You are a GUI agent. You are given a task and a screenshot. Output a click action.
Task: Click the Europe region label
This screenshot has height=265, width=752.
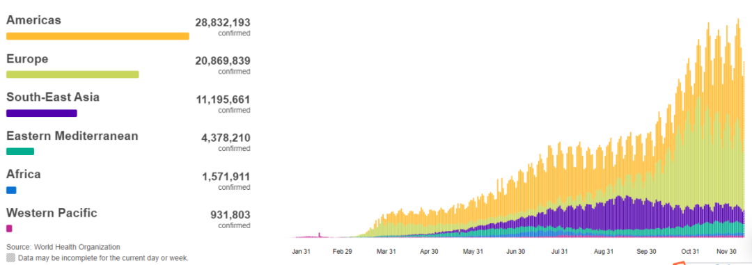pyautogui.click(x=27, y=59)
